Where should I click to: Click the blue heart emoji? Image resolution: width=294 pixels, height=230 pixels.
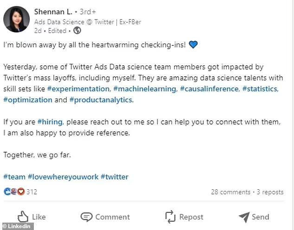193,45
